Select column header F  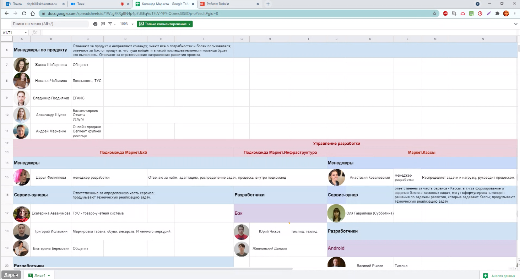tap(204, 38)
